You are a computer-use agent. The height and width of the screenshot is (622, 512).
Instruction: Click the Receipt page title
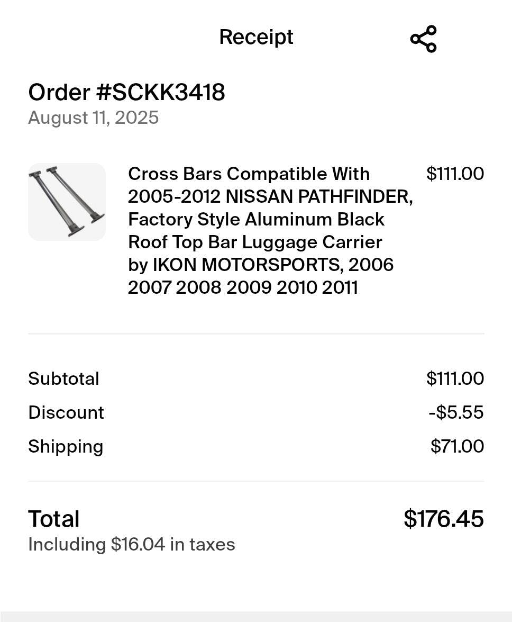[x=256, y=37]
